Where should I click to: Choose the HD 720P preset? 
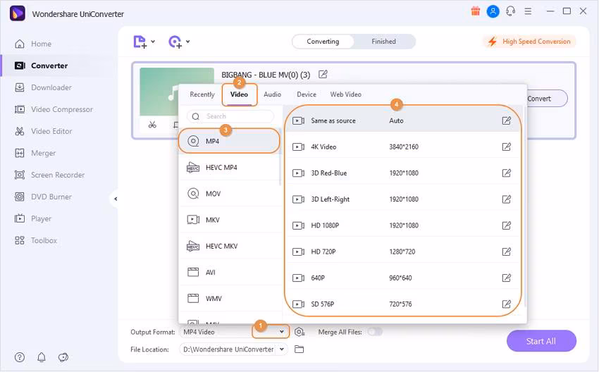pos(402,252)
